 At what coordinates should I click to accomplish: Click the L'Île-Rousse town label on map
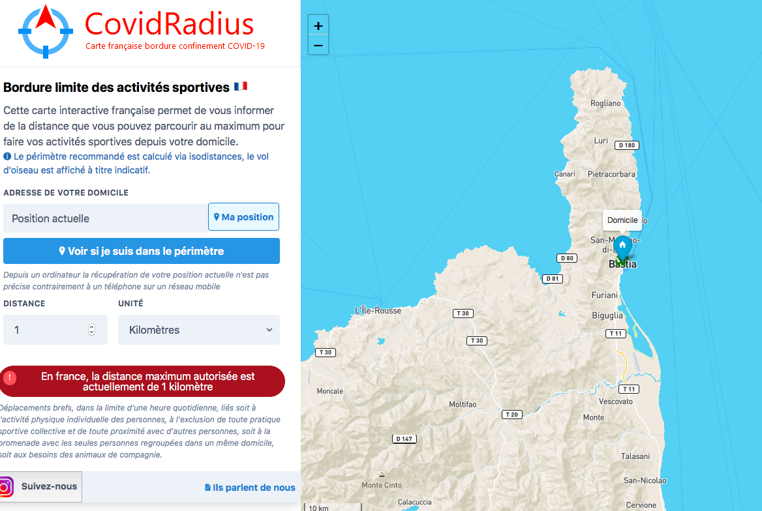[x=378, y=311]
